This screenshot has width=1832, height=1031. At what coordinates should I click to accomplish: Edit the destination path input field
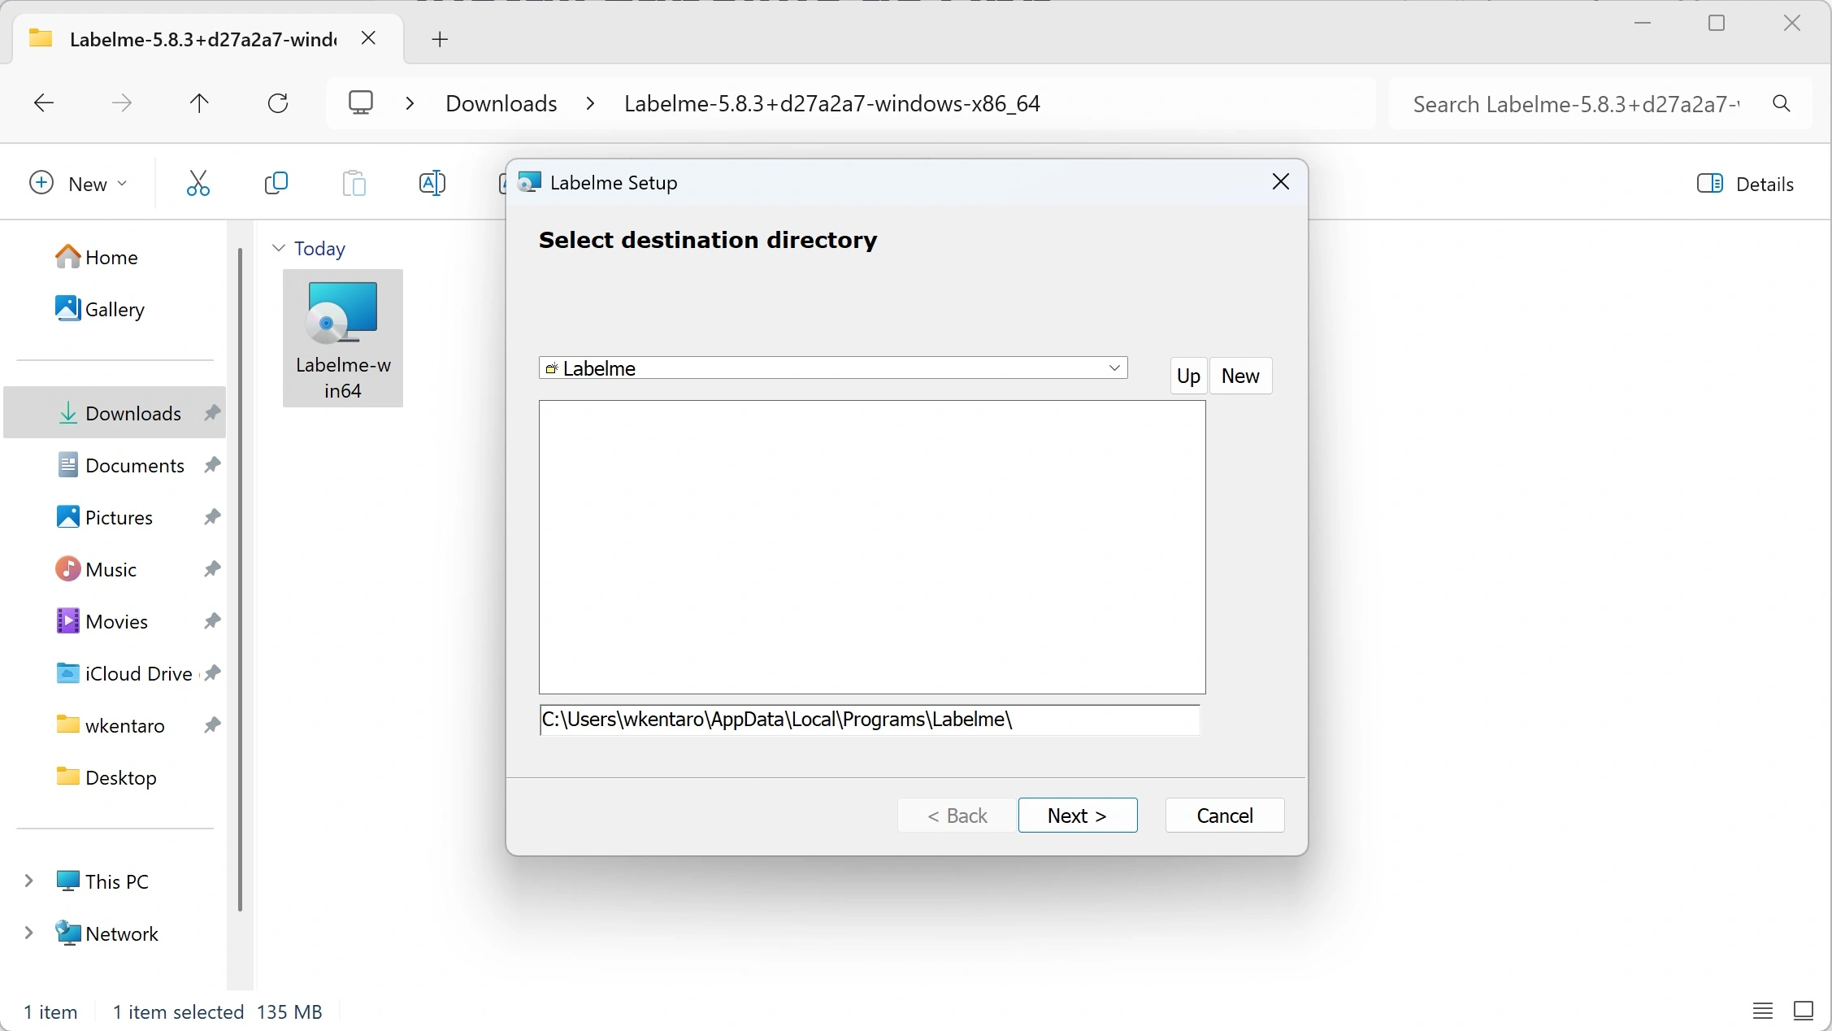click(870, 720)
